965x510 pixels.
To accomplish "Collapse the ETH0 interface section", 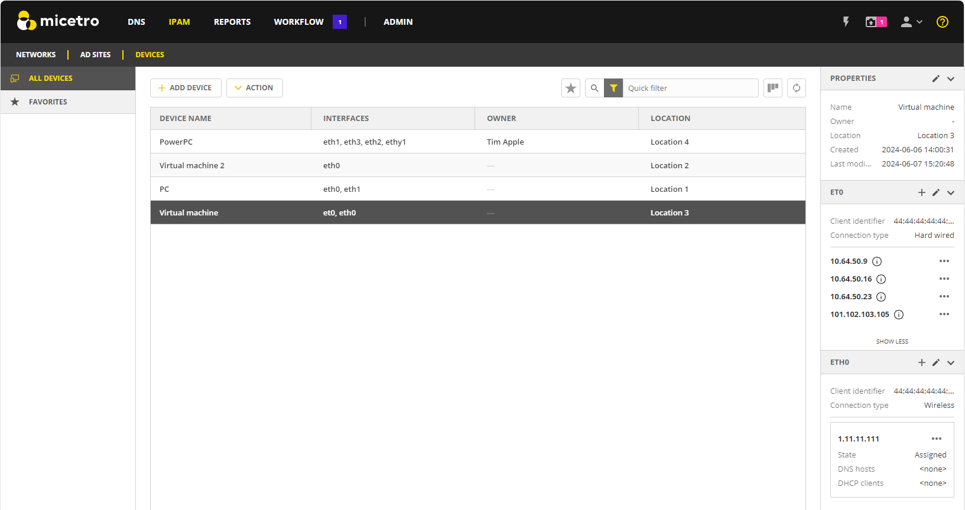I will (x=950, y=362).
